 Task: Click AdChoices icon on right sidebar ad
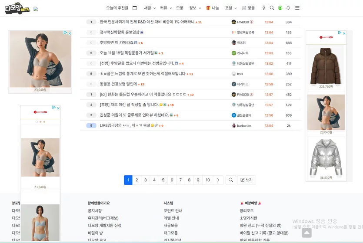click(x=340, y=33)
